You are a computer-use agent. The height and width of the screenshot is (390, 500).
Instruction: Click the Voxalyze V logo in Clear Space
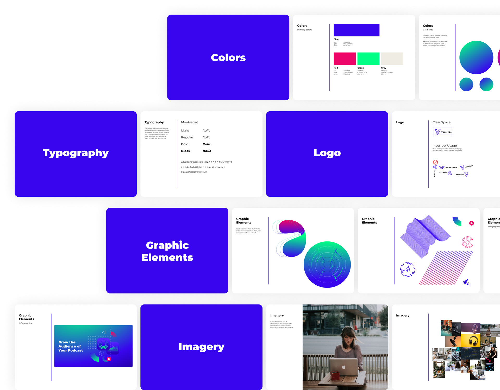click(438, 132)
